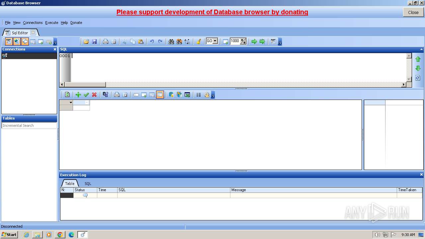Click the print preview icon in the results toolbar
The image size is (425, 239).
(125, 95)
